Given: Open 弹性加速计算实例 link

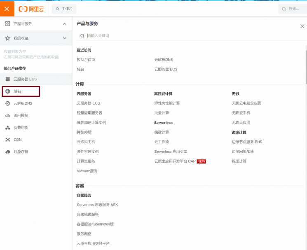Looking at the screenshot, I should coord(91,122).
